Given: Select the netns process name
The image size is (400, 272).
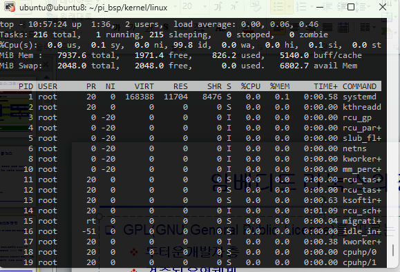Looking at the screenshot, I should (354, 148).
